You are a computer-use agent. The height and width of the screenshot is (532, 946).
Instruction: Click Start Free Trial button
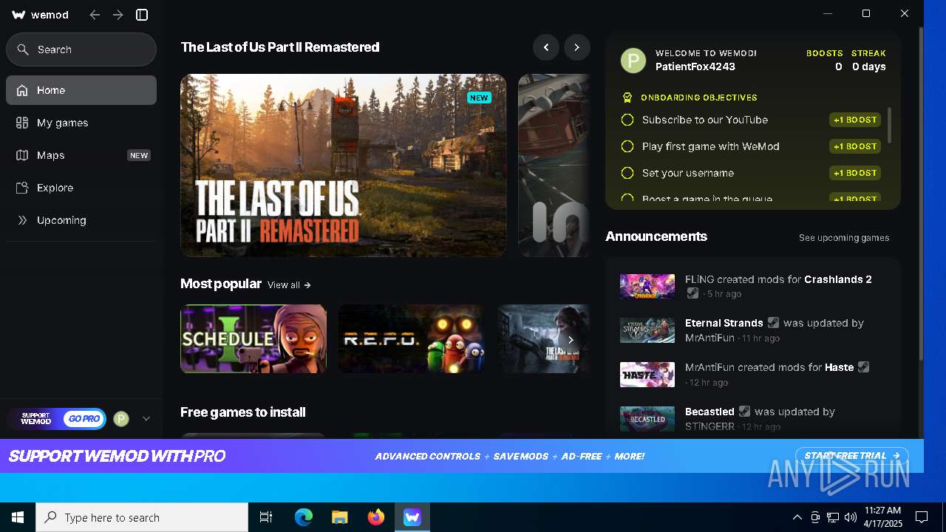pos(851,456)
